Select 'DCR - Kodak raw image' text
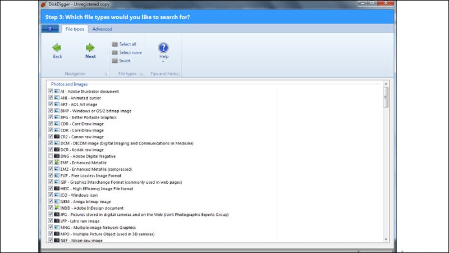This screenshot has width=449, height=253. click(x=82, y=150)
